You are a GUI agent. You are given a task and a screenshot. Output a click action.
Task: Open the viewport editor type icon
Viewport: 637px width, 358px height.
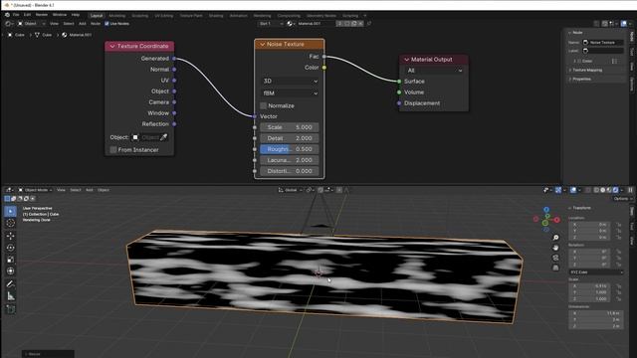[x=8, y=190]
